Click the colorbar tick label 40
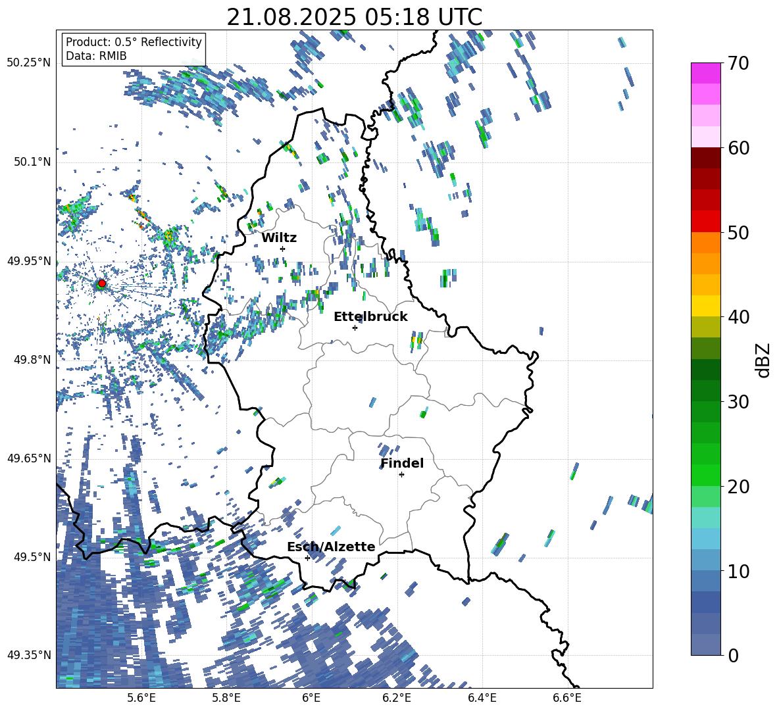 tap(738, 317)
